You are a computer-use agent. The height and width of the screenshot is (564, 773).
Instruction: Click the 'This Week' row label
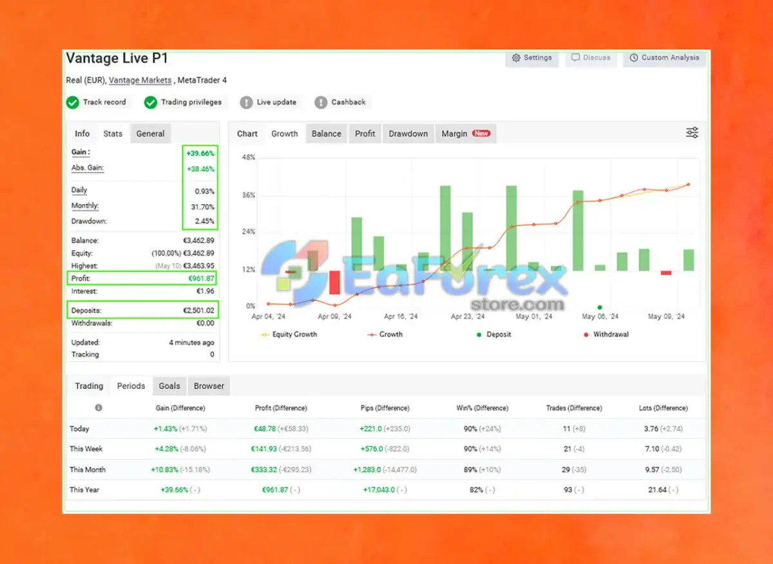(x=86, y=449)
